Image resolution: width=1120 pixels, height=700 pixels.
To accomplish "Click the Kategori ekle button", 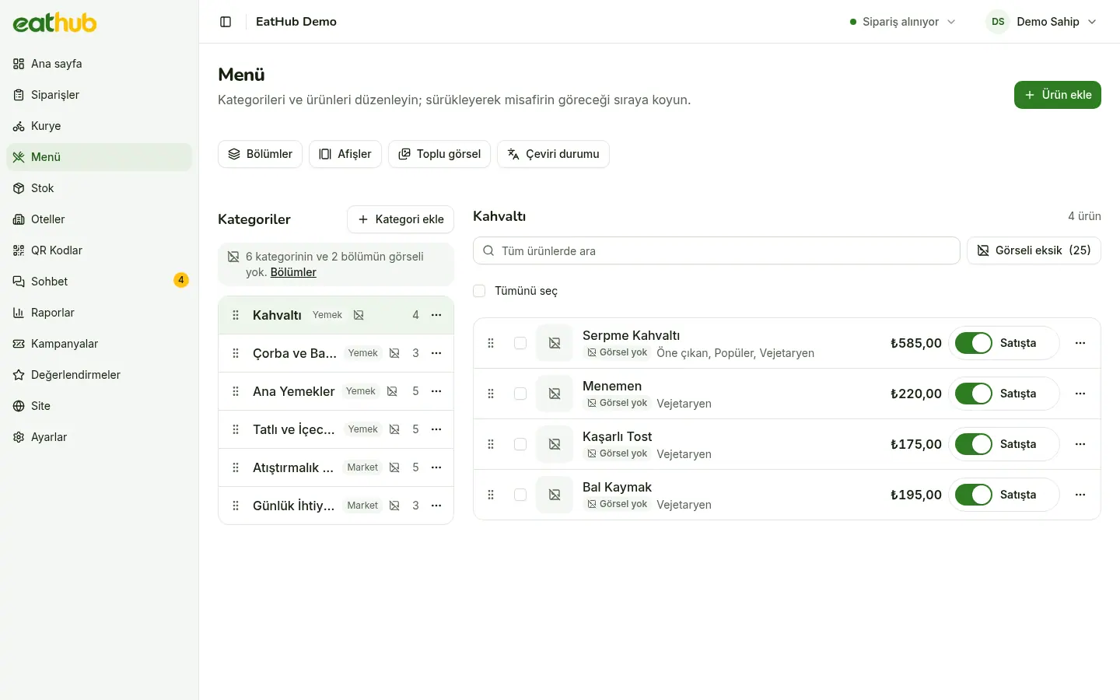I will click(x=401, y=219).
